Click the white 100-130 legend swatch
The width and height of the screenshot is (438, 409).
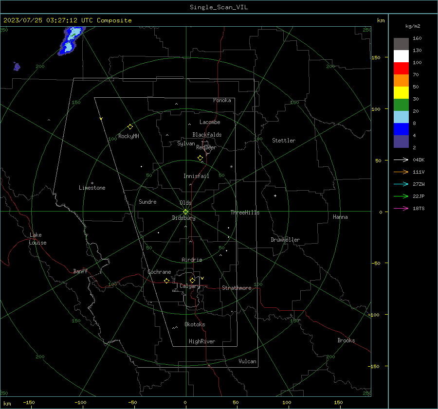click(401, 56)
